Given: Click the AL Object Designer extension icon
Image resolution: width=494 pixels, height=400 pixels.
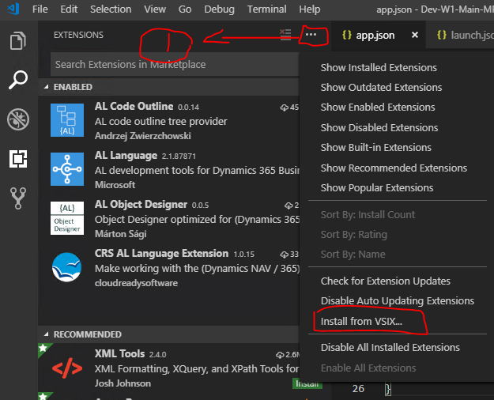Looking at the screenshot, I should click(67, 218).
